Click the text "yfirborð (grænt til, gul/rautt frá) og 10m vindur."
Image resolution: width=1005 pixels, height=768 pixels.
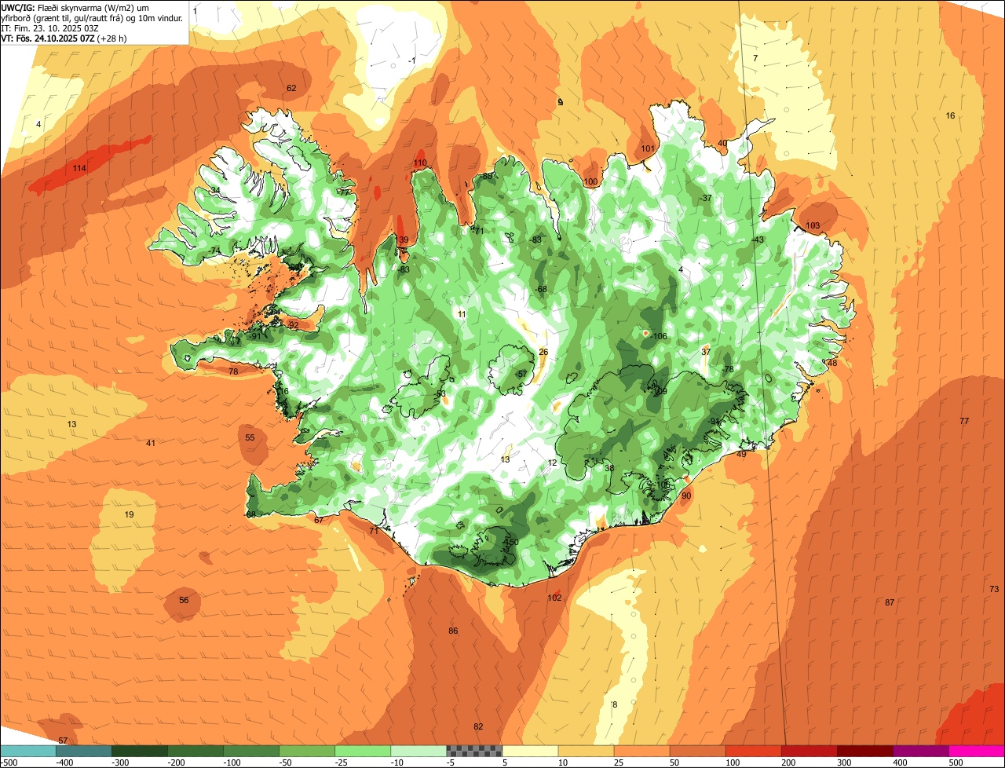click(x=92, y=18)
